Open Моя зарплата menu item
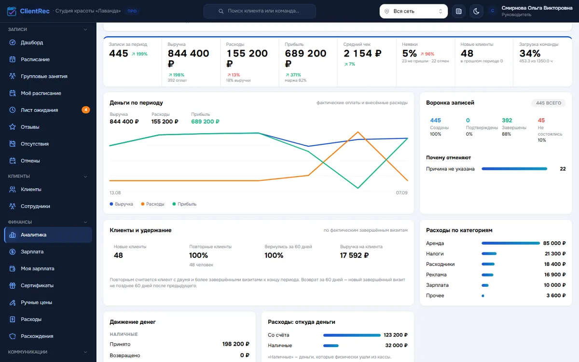 pyautogui.click(x=48, y=268)
